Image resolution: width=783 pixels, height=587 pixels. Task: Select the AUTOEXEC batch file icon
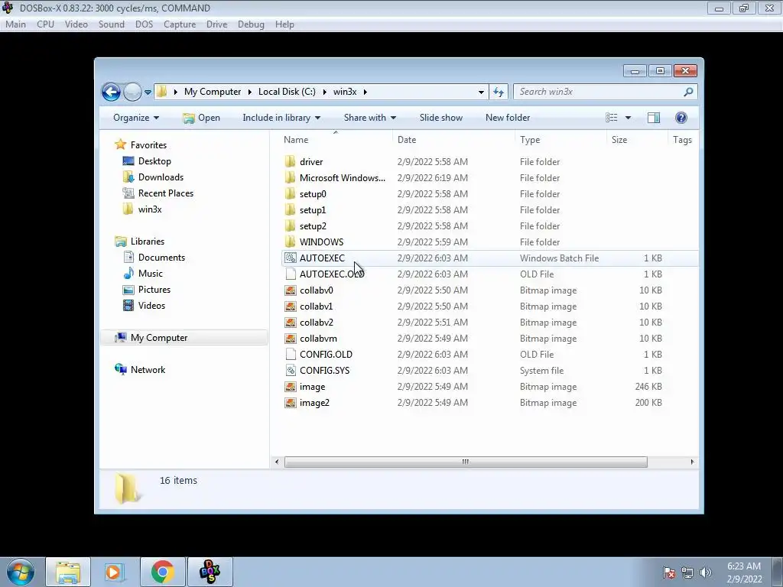290,258
